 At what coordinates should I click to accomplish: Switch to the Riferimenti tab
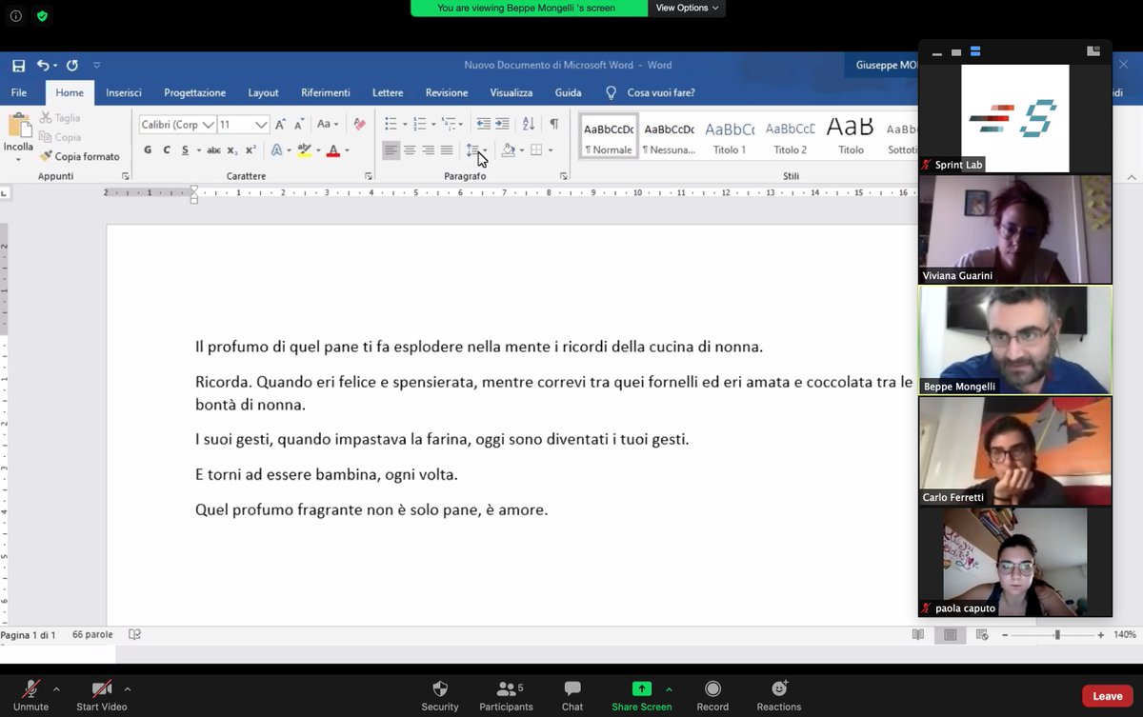coord(326,92)
